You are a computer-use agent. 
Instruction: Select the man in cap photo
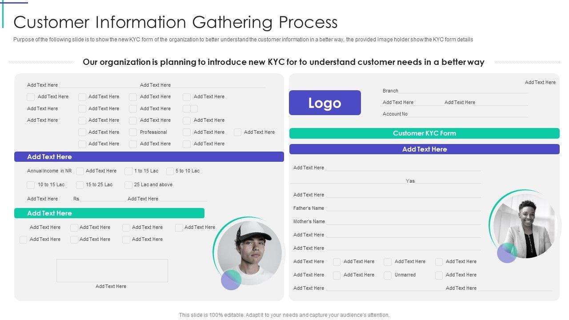point(251,252)
